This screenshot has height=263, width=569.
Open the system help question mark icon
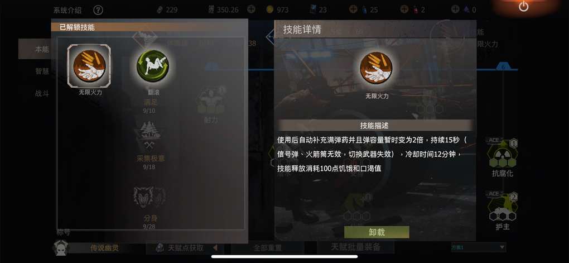pyautogui.click(x=98, y=10)
